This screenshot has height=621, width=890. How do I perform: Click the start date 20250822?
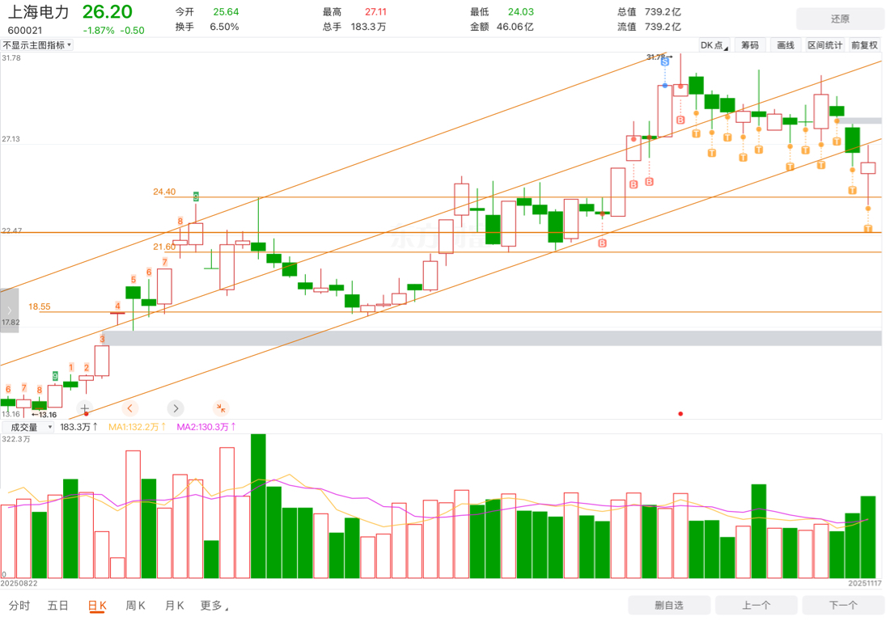[x=19, y=583]
